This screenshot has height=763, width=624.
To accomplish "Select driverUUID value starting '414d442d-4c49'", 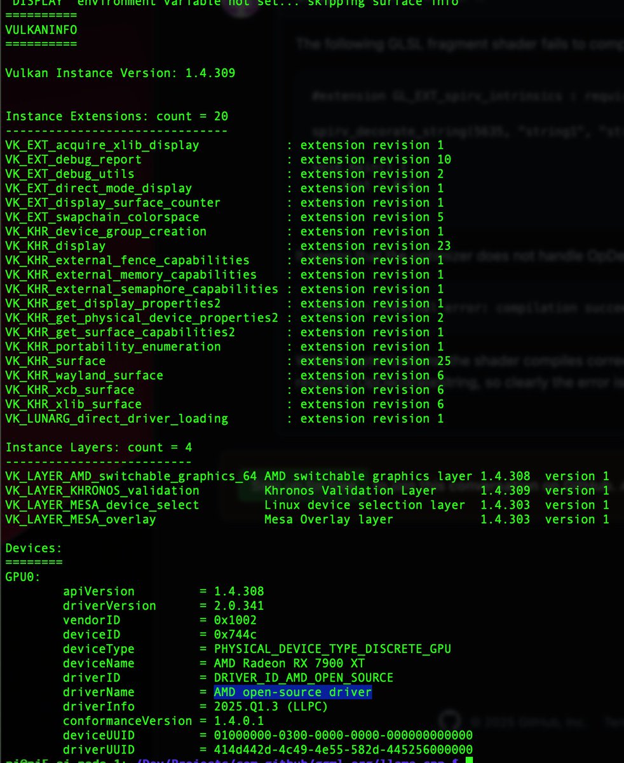I will (344, 750).
